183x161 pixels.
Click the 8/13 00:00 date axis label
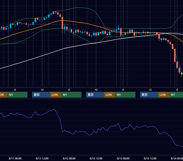click(x=123, y=158)
